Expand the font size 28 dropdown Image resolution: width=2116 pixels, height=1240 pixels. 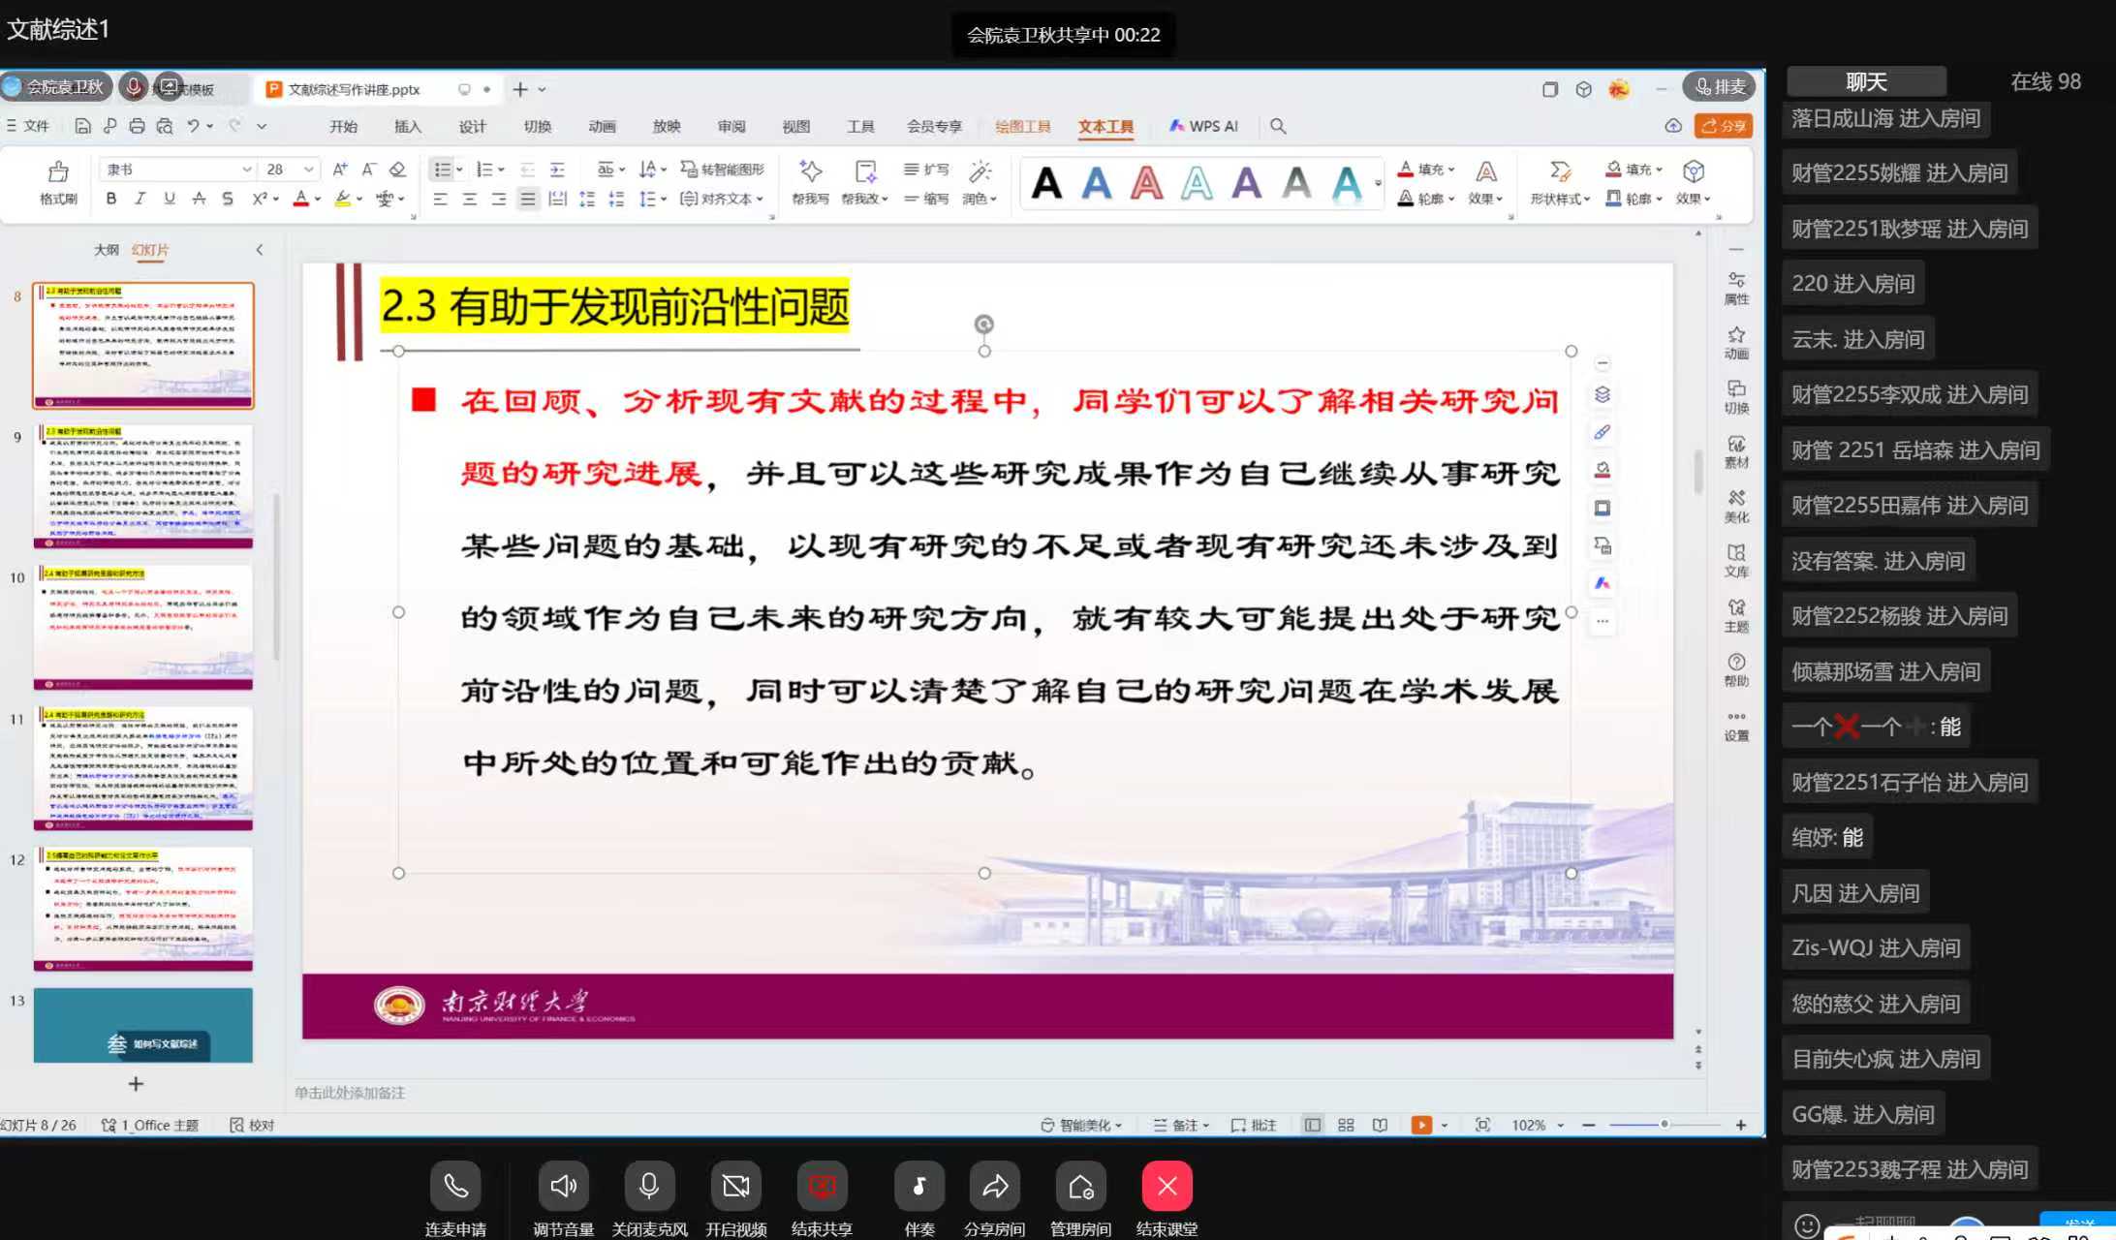click(x=308, y=170)
